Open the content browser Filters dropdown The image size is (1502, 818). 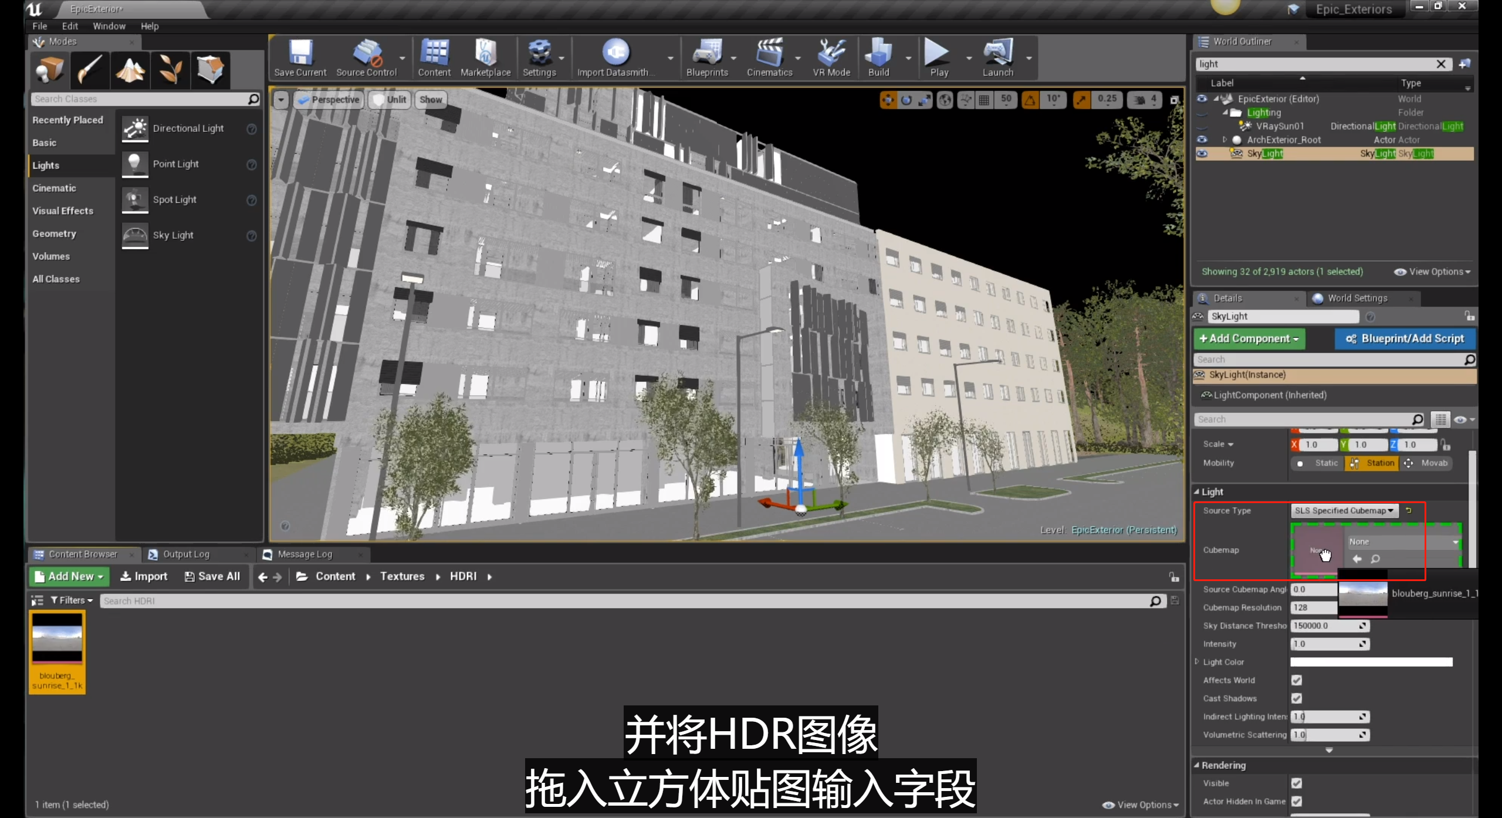(72, 600)
